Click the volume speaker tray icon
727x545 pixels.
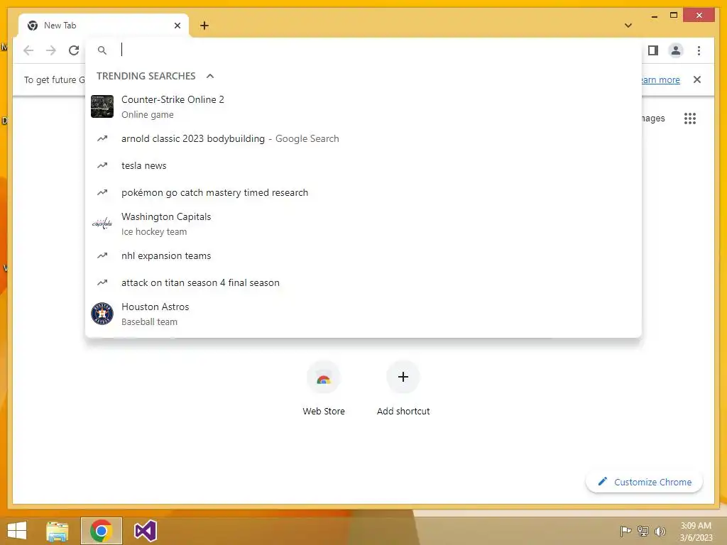660,531
